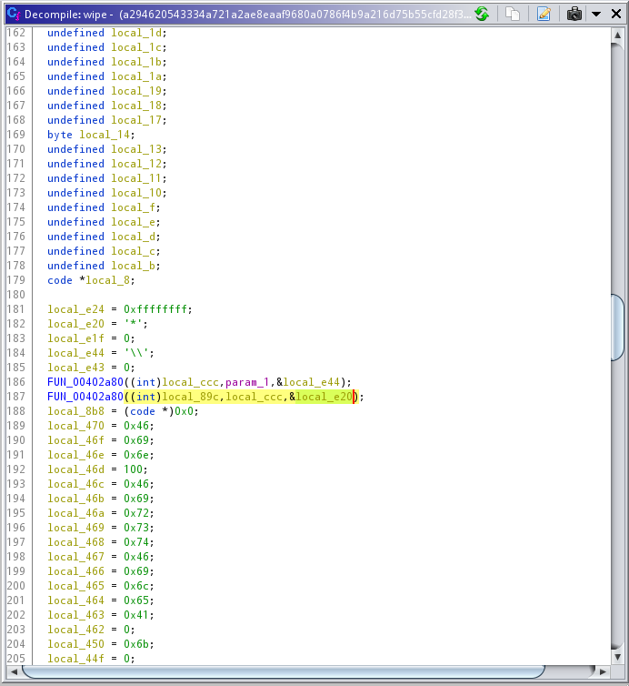Click value 0x46 on line 189
The width and height of the screenshot is (629, 686).
coord(137,426)
